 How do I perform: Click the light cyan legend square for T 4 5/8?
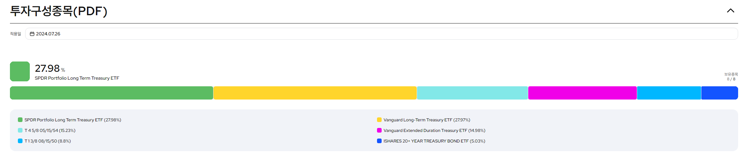(20, 130)
